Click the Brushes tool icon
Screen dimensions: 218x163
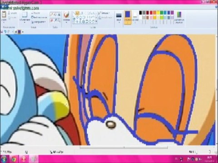pyautogui.click(x=66, y=15)
